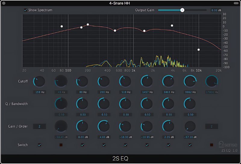Click the gain knob reading -58.40 dB

(61, 126)
